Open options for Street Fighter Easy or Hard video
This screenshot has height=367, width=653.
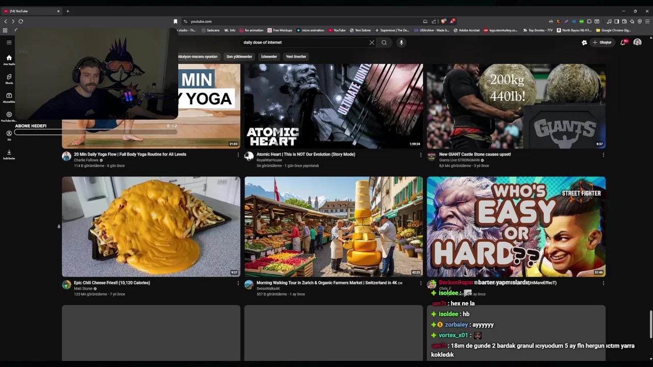pyautogui.click(x=603, y=283)
